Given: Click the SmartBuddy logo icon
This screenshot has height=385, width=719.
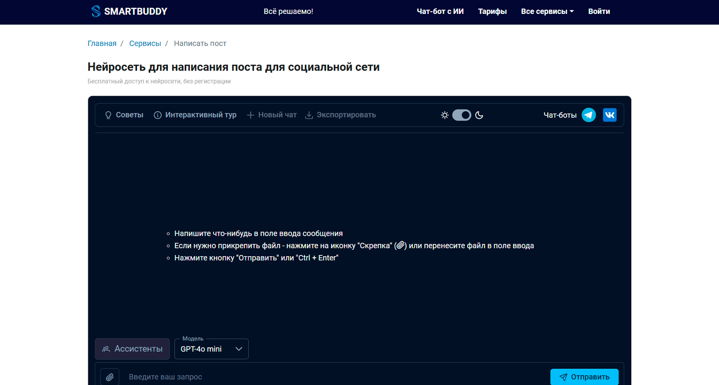Looking at the screenshot, I should pyautogui.click(x=96, y=11).
